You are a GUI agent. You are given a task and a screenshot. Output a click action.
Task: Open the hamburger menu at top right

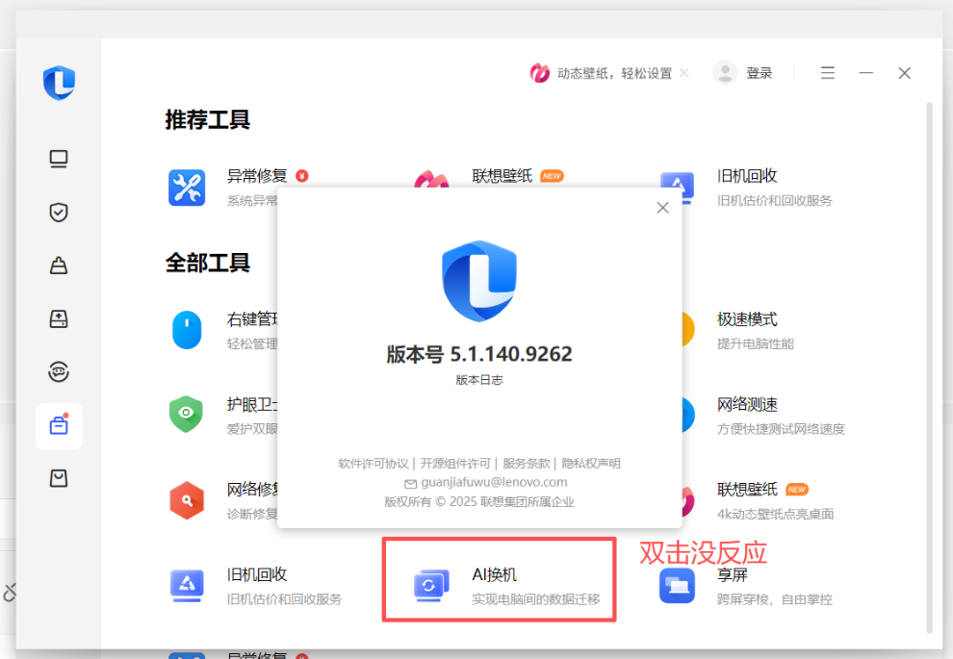click(x=826, y=72)
